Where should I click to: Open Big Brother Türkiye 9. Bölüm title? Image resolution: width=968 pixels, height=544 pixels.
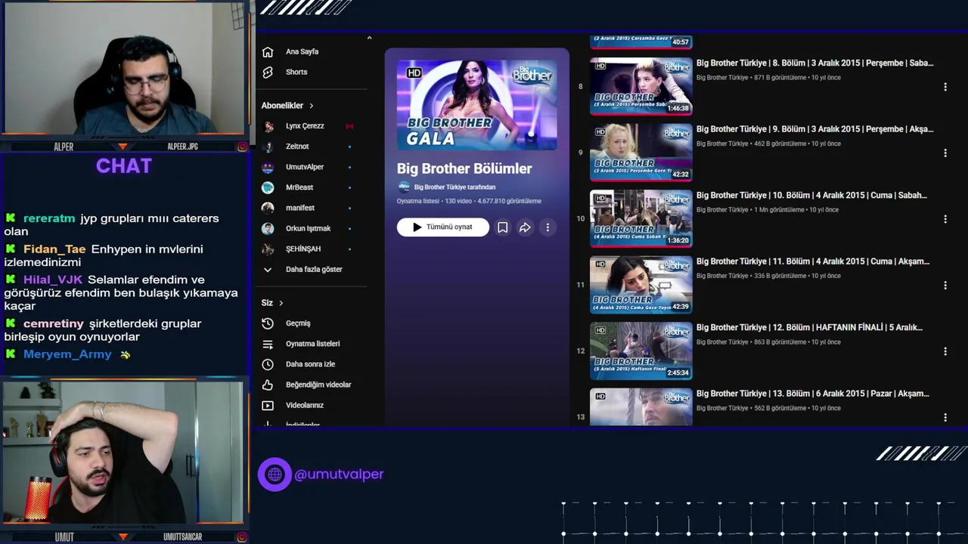pyautogui.click(x=814, y=129)
